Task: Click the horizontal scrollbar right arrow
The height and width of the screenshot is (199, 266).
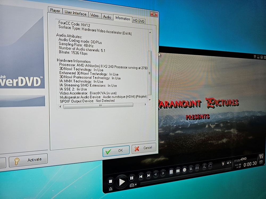Action: pos(146,105)
